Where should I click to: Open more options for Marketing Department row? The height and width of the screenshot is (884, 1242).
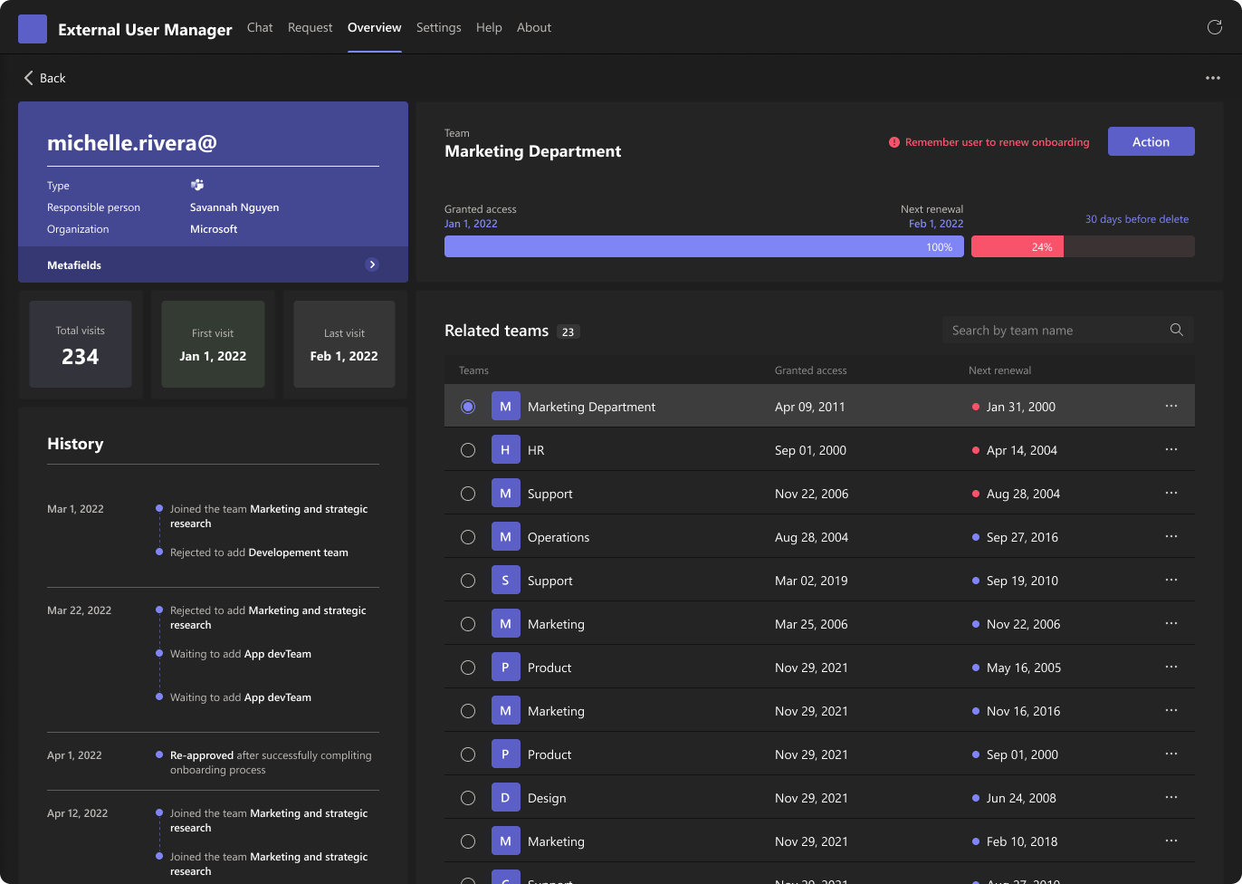coord(1170,406)
